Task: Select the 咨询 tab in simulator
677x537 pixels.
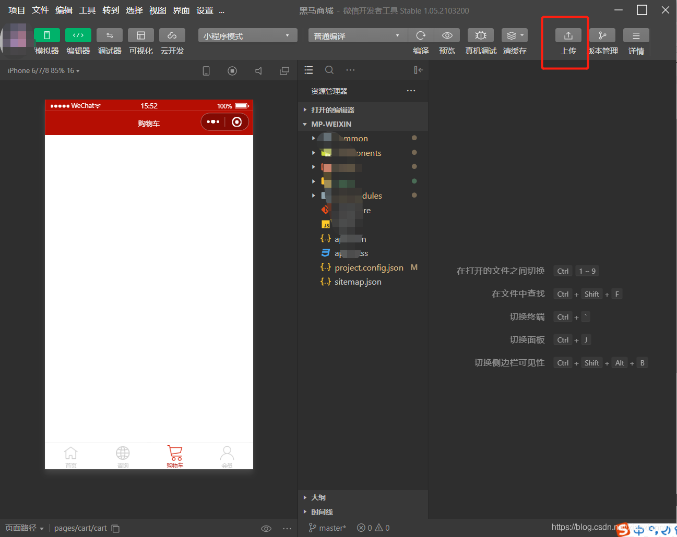Action: (123, 457)
